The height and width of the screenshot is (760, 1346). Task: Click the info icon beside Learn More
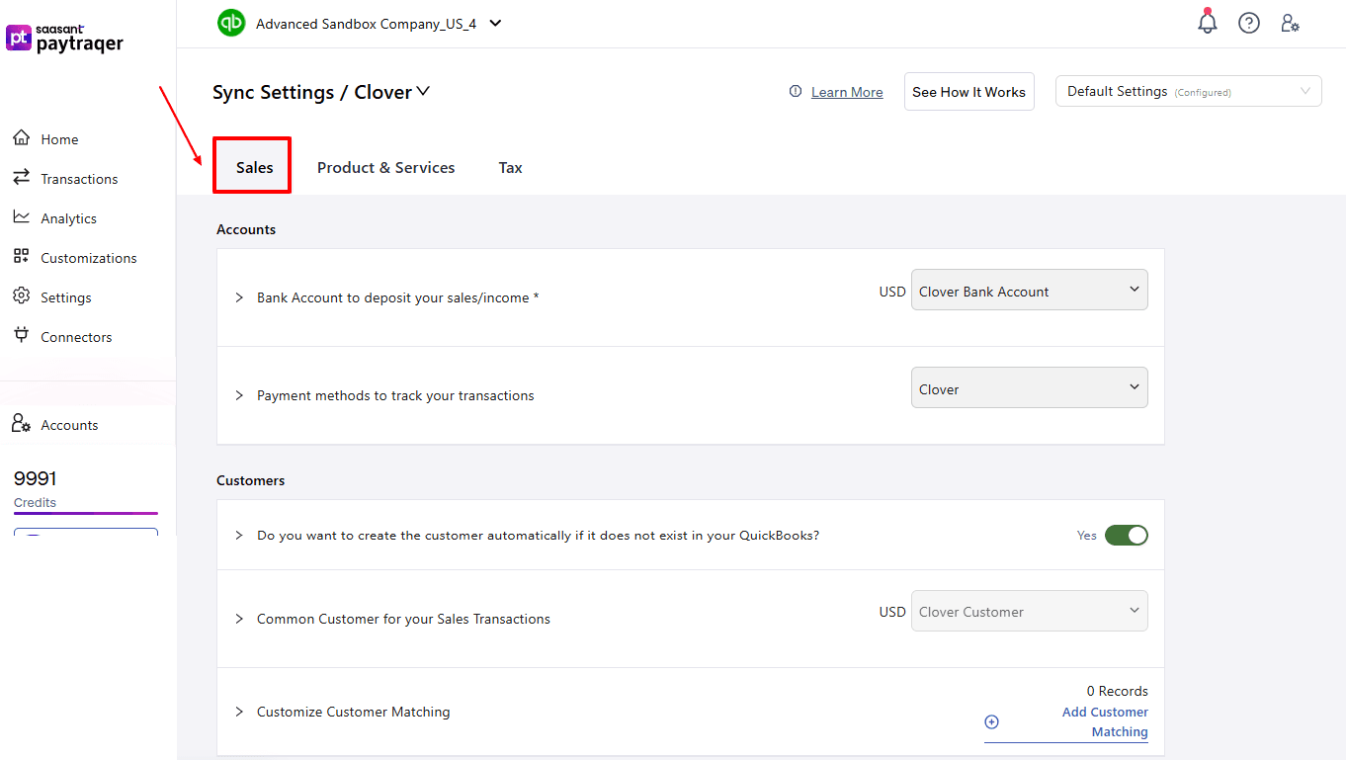796,92
